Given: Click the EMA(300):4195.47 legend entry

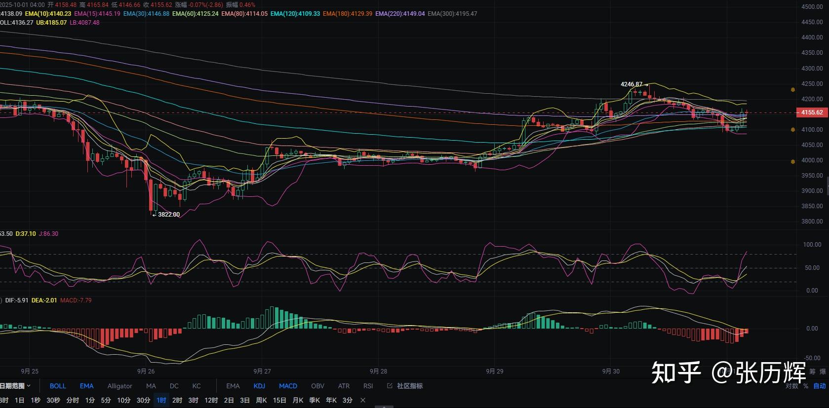Looking at the screenshot, I should pyautogui.click(x=452, y=14).
